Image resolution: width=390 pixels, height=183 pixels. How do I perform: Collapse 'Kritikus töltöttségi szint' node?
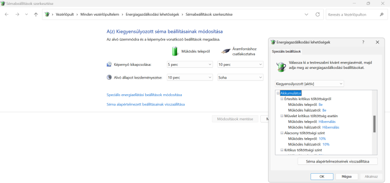282,150
